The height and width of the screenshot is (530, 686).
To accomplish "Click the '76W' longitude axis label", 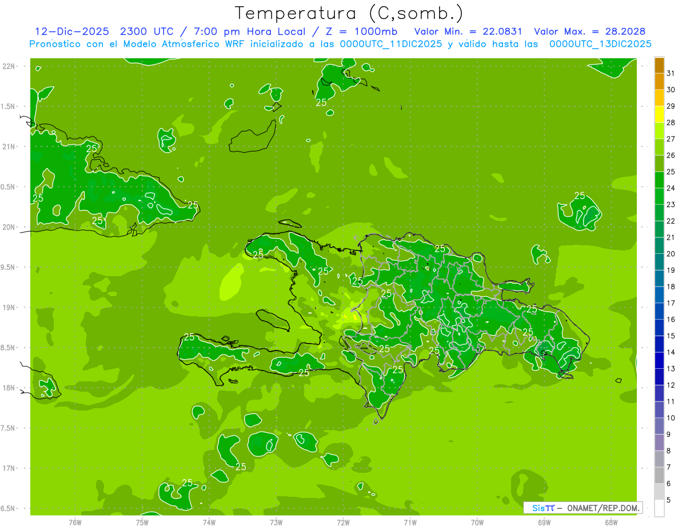I will pyautogui.click(x=75, y=523).
